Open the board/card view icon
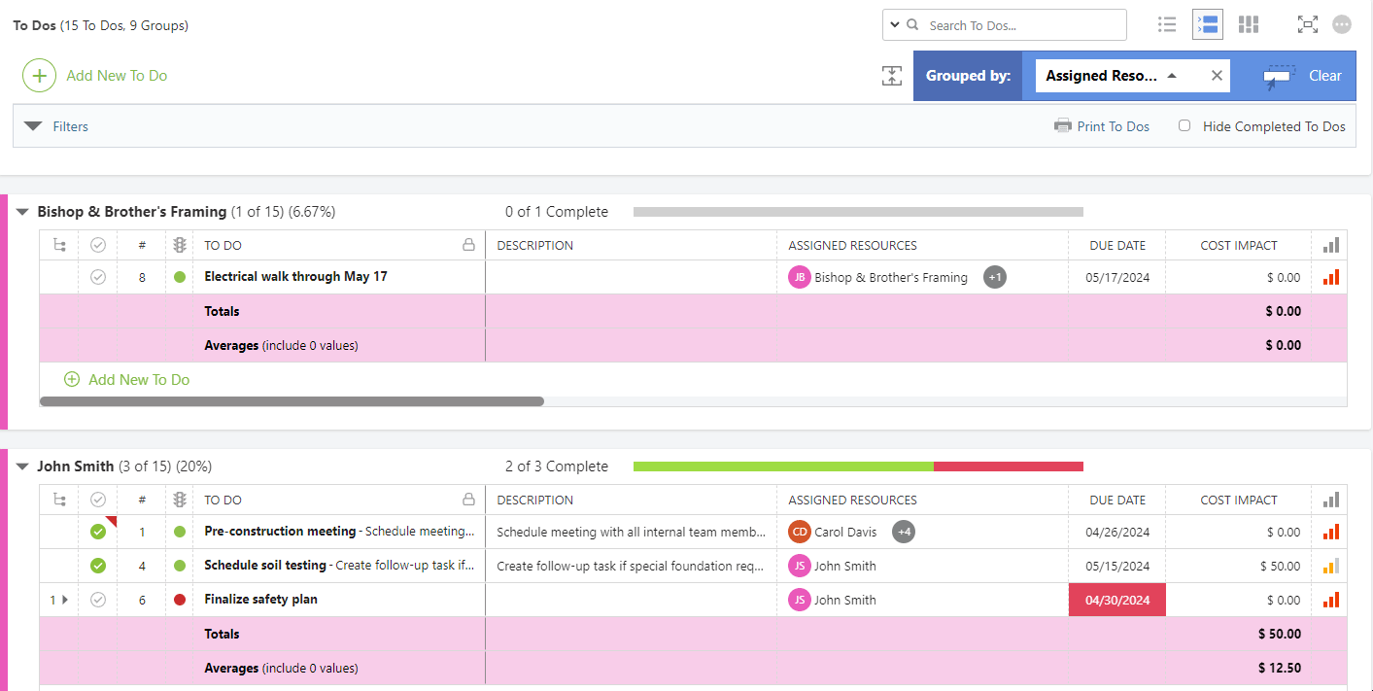The image size is (1373, 691). (x=1248, y=24)
